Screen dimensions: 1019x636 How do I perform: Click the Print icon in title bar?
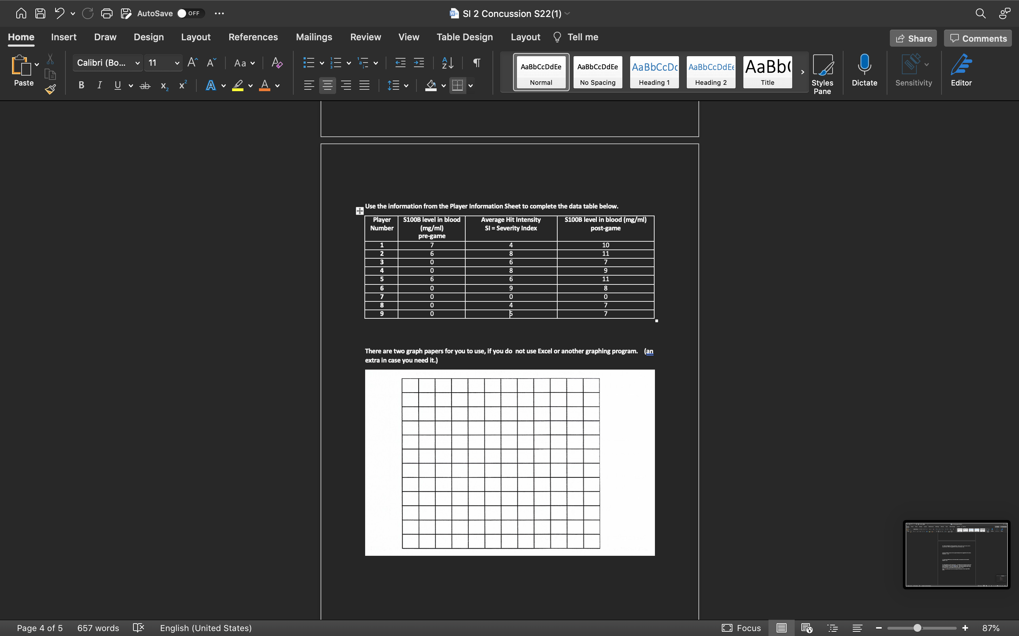coord(106,13)
